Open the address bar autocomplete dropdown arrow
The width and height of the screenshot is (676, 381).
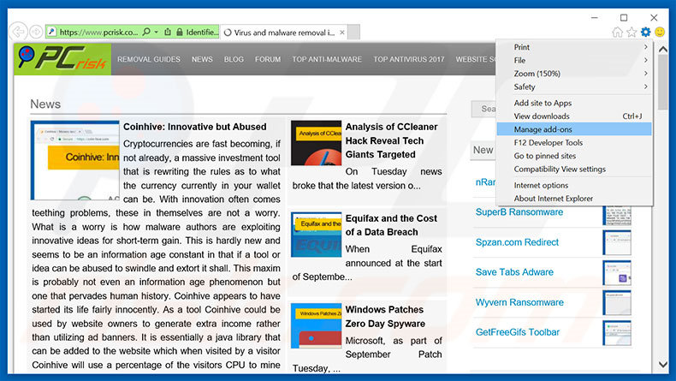click(x=156, y=32)
